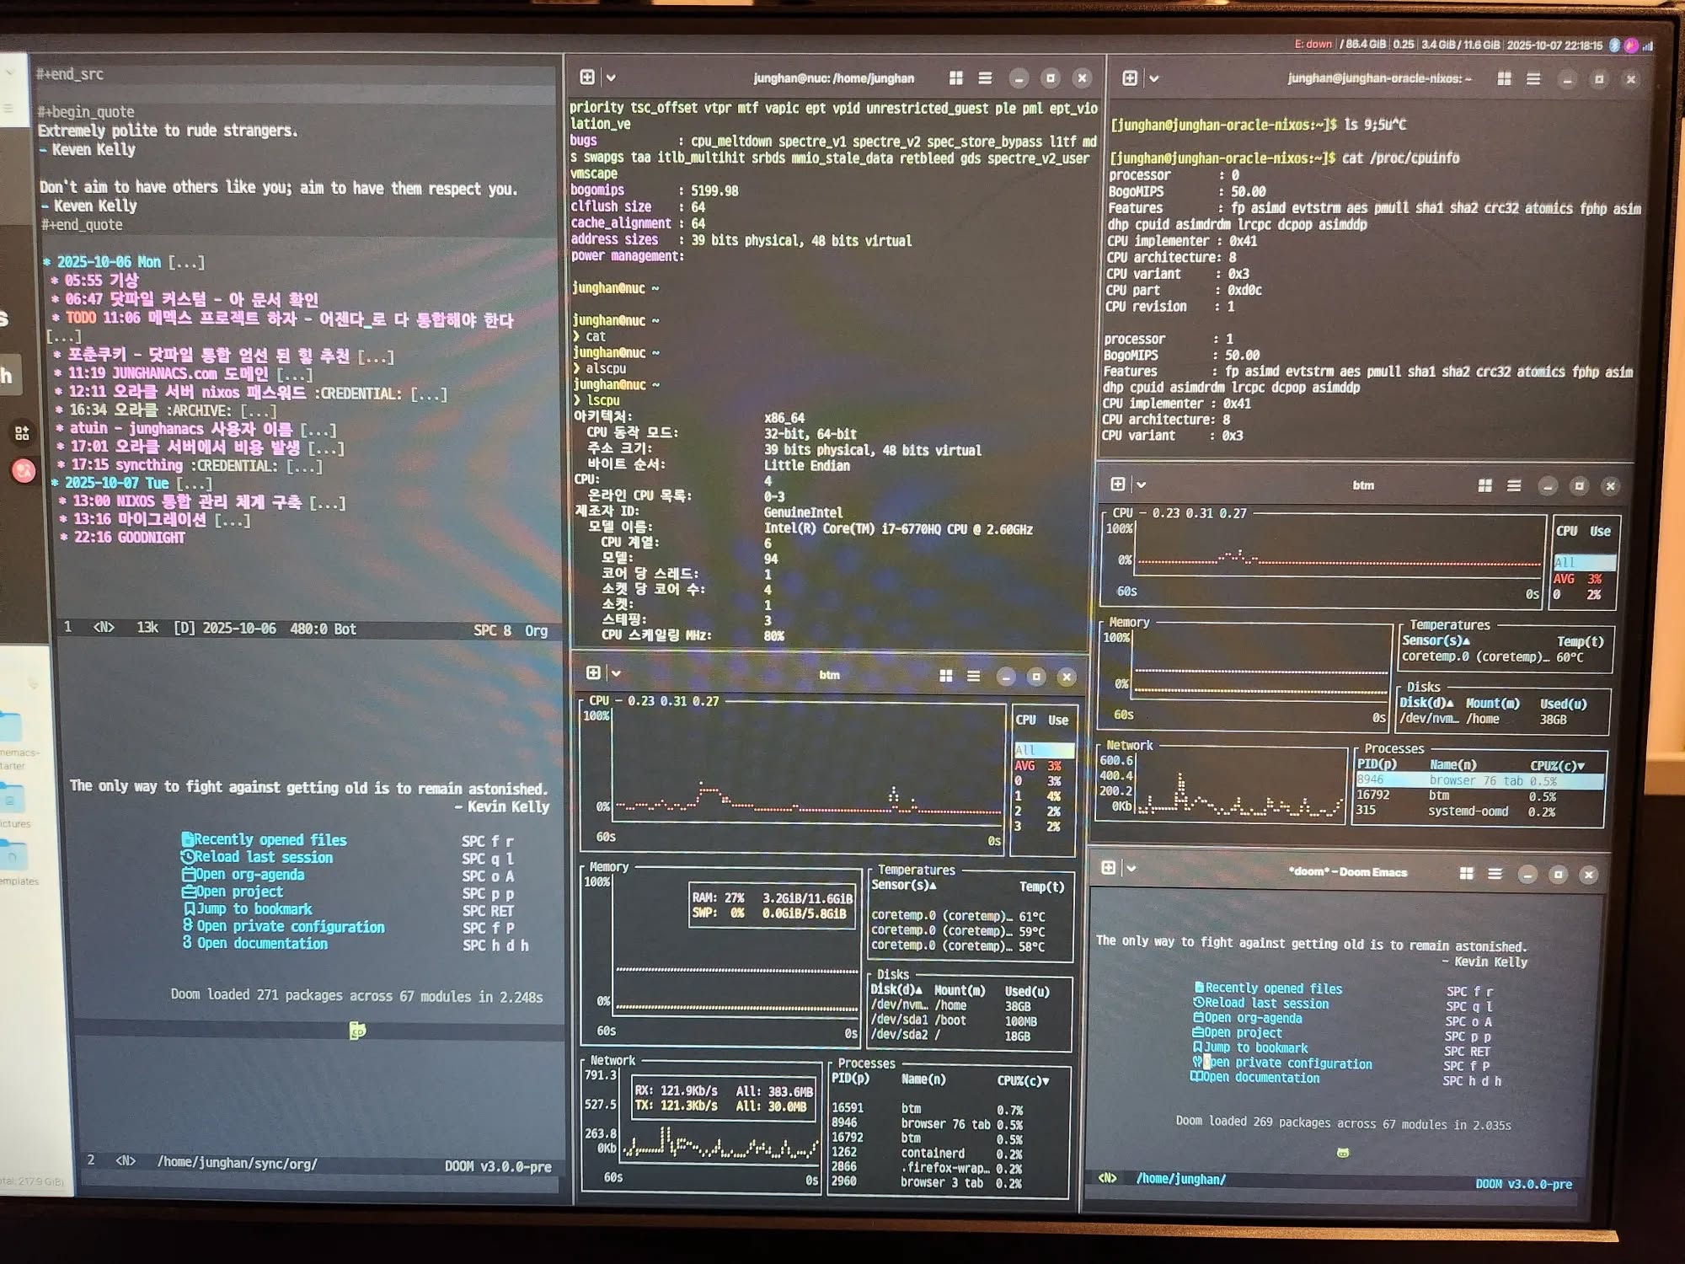Click grid apps icon in left sidebar
This screenshot has width=1685, height=1264.
coord(23,433)
